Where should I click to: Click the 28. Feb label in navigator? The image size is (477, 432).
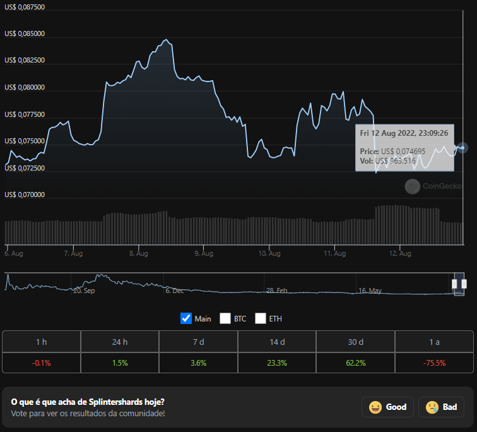click(x=277, y=291)
